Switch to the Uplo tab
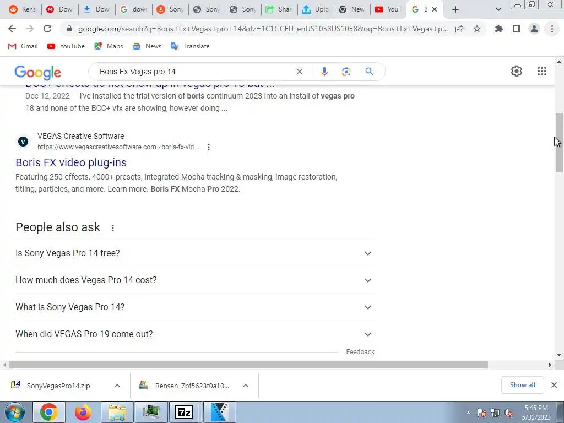Screen dimensions: 564x423 [x=316, y=9]
